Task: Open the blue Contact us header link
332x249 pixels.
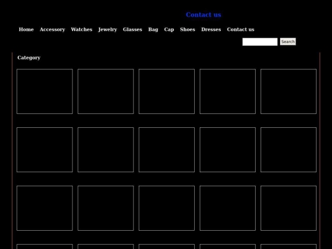Action: pyautogui.click(x=203, y=15)
